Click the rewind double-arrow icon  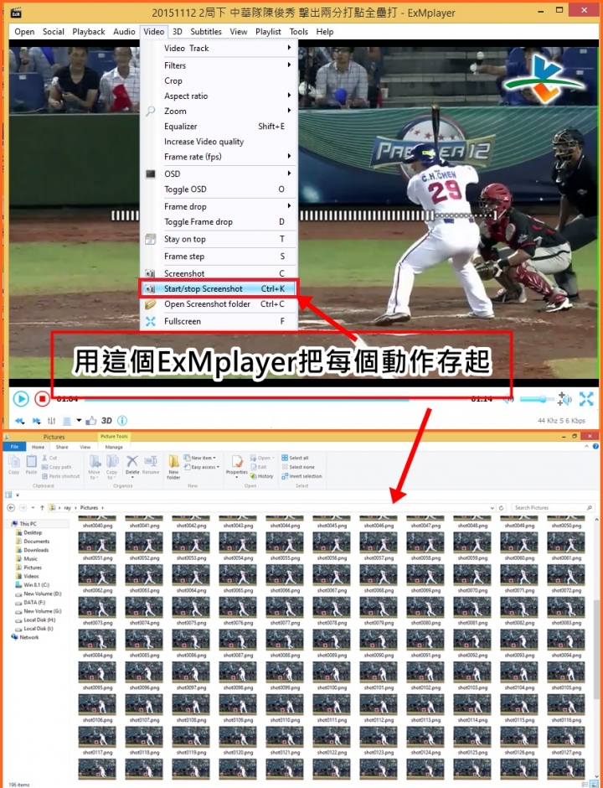pos(19,421)
